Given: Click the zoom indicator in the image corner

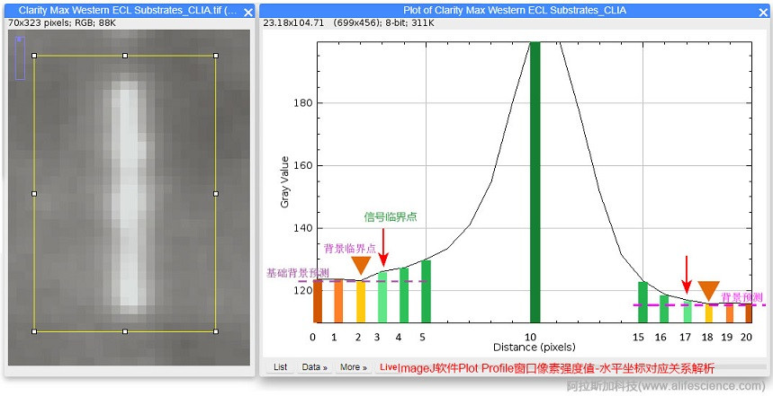Looking at the screenshot, I should [x=20, y=57].
